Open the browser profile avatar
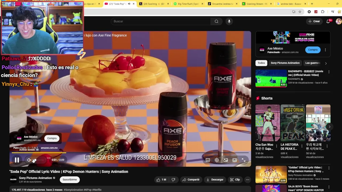Screen dimensions: 342x192 click(x=339, y=12)
